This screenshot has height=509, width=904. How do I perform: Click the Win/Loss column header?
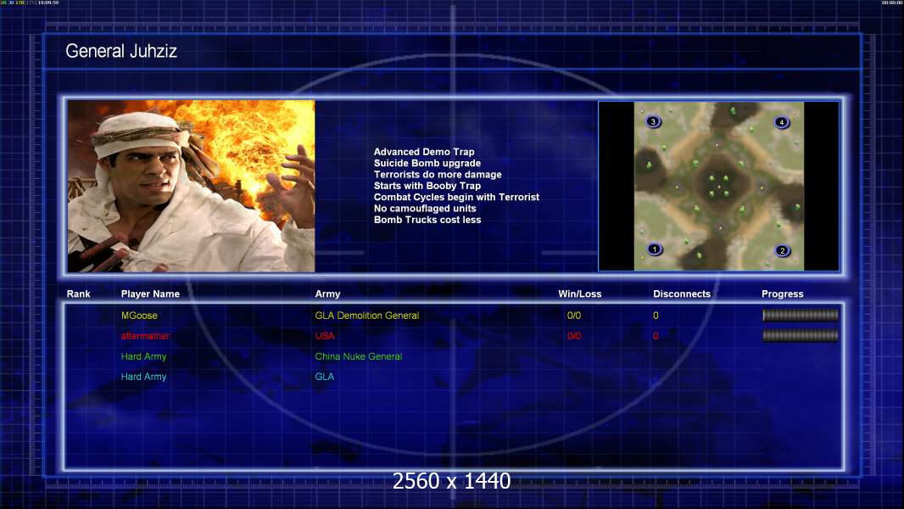pos(579,294)
